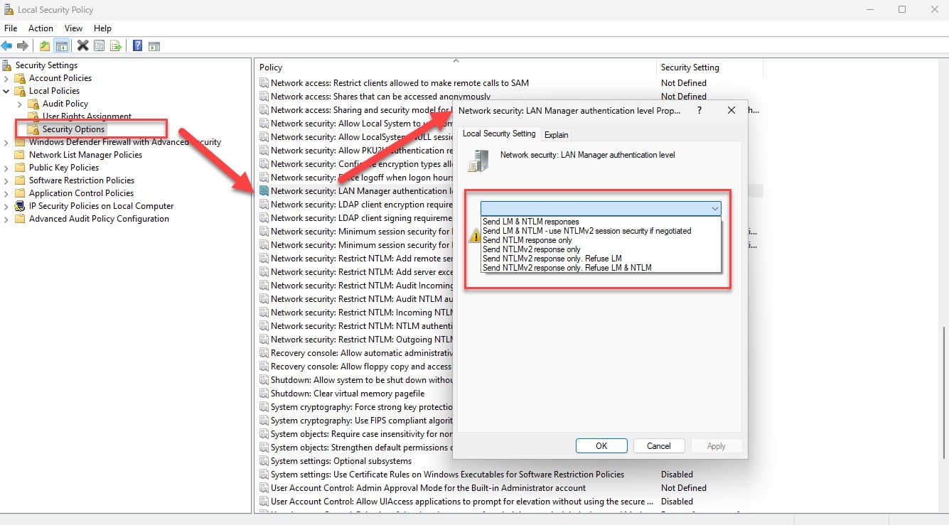Screen dimensions: 949x525
Task: Click the authentication level combo box arrow
Action: tap(714, 208)
